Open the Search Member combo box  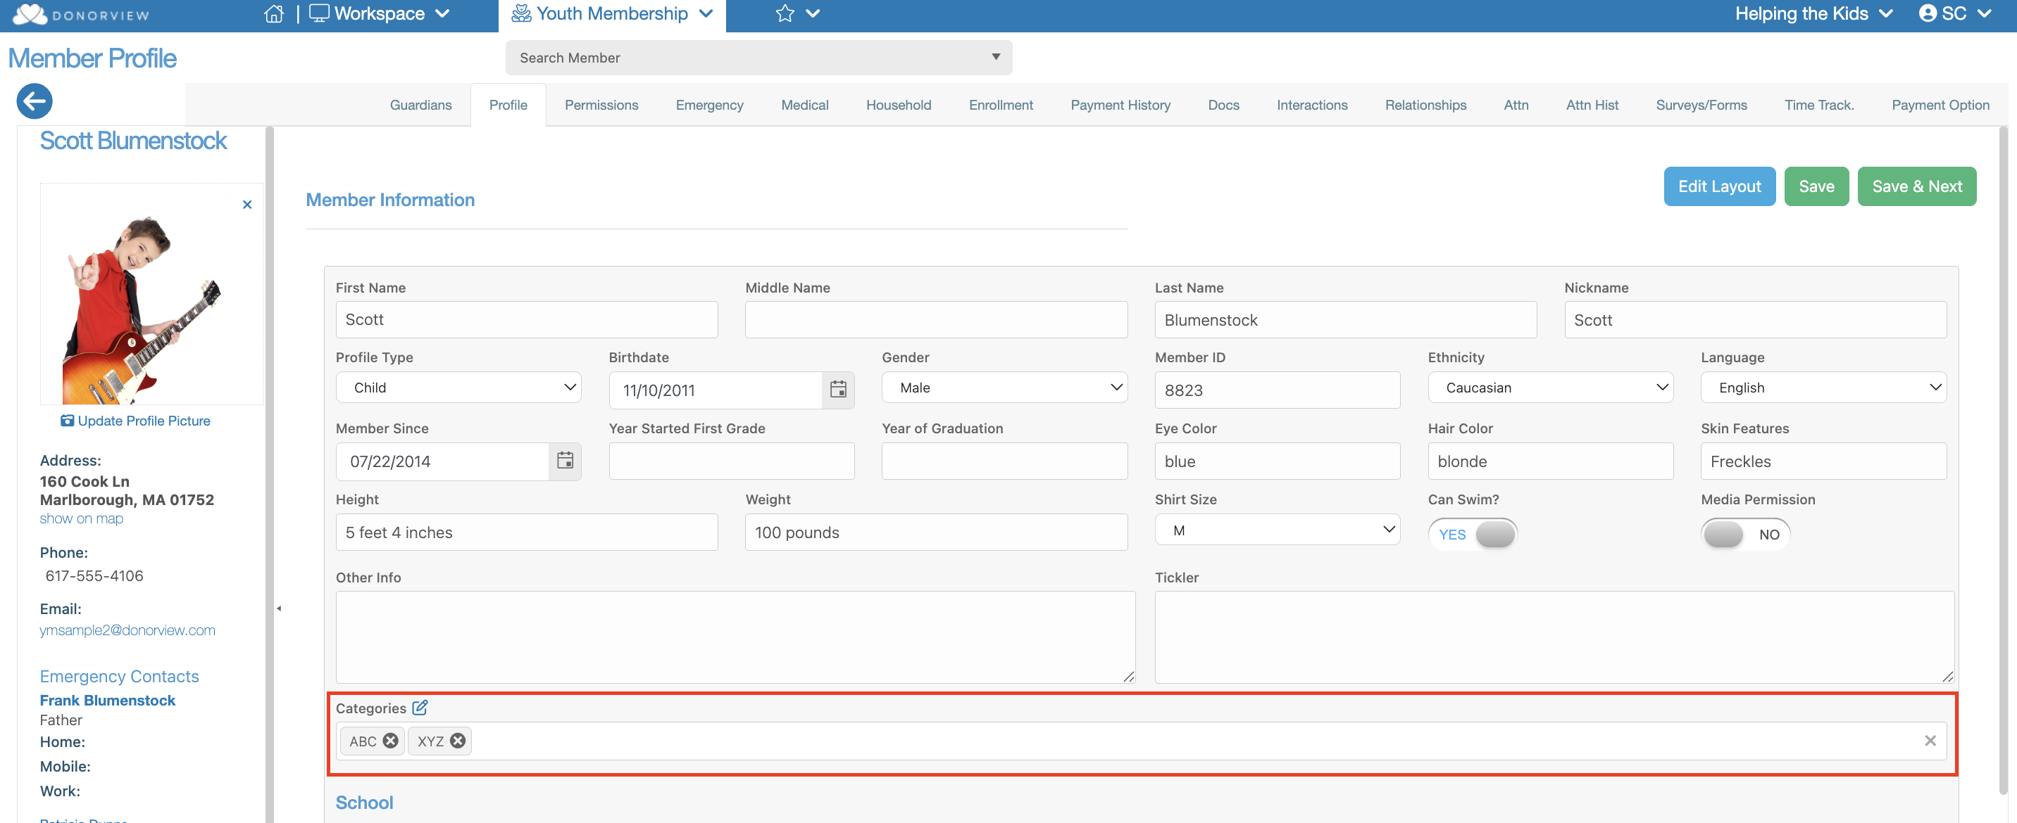click(x=758, y=58)
